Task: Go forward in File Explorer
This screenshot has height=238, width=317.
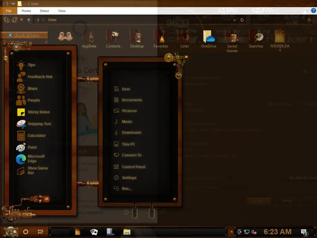Action: click(14, 20)
